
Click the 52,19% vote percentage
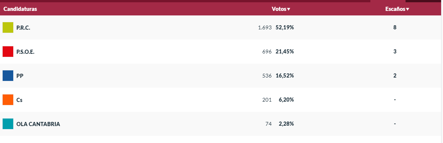click(285, 27)
